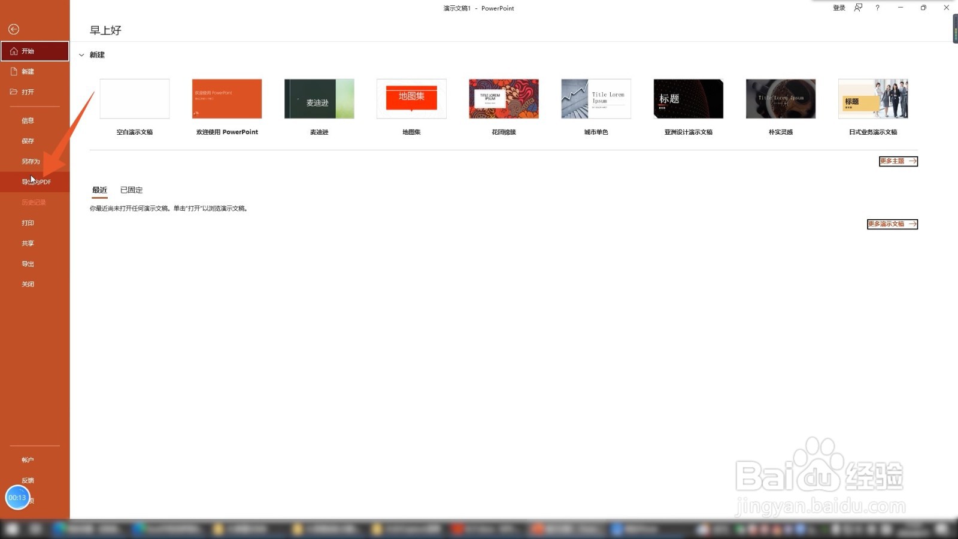
Task: Select the 朴实灵感 template thumbnail
Action: (x=781, y=99)
